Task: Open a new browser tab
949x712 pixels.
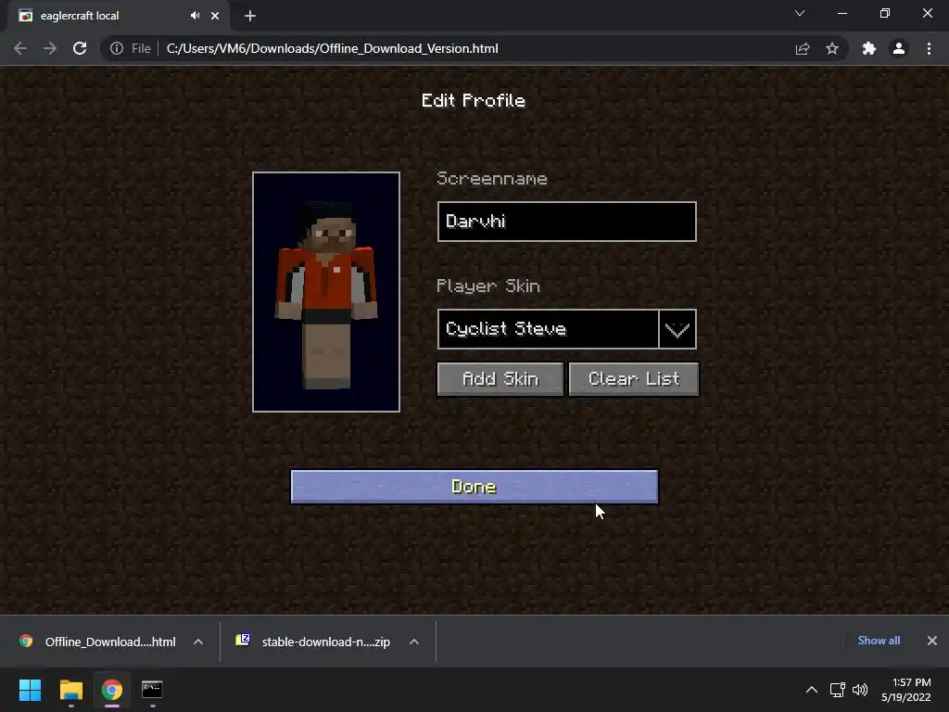Action: pos(250,16)
